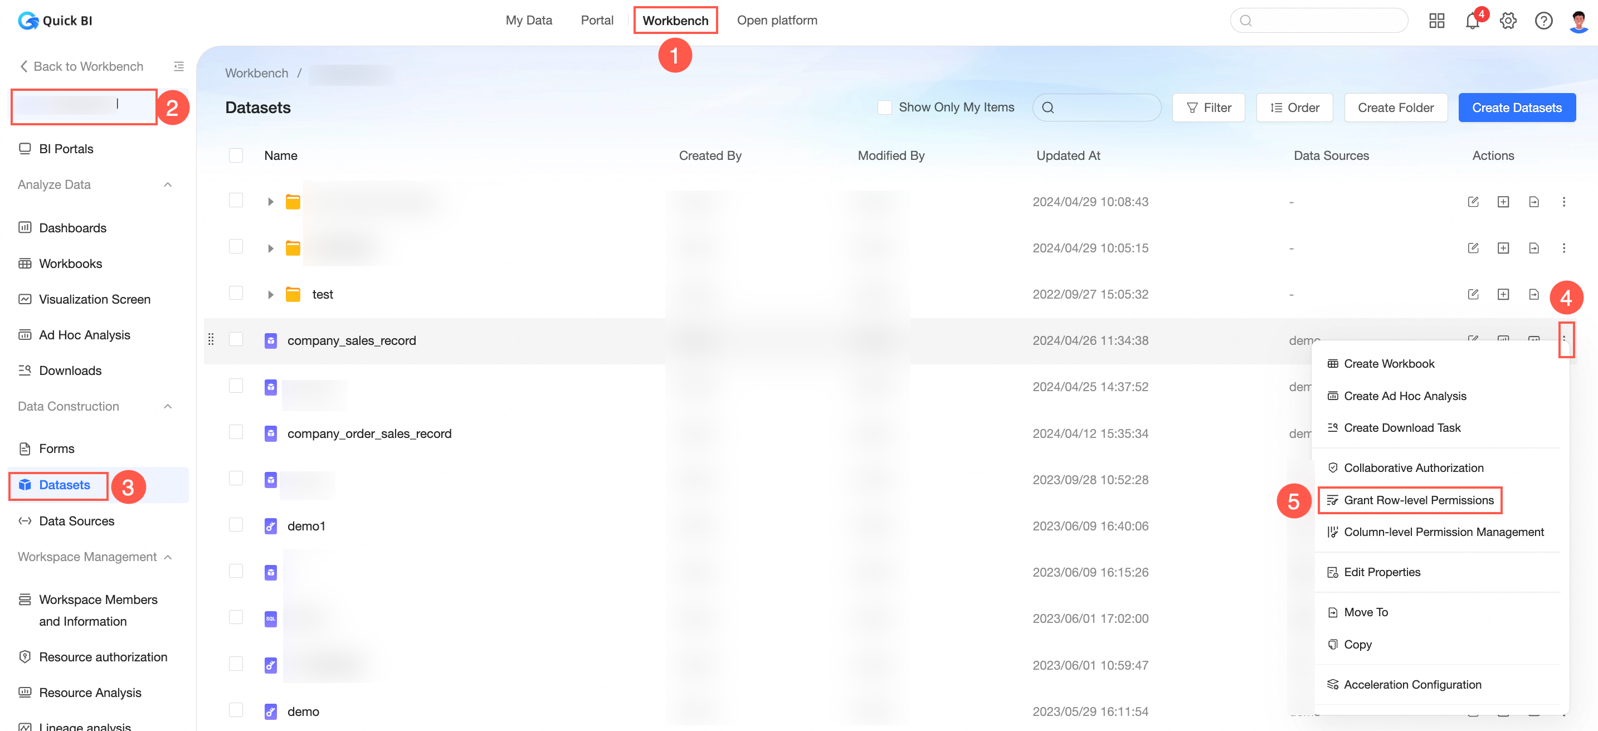
Task: Toggle the select-all checkbox in table header
Action: point(236,155)
